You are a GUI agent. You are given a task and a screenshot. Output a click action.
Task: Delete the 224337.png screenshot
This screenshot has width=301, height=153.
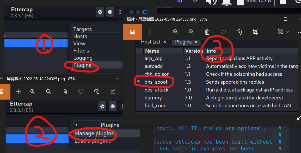(207, 32)
